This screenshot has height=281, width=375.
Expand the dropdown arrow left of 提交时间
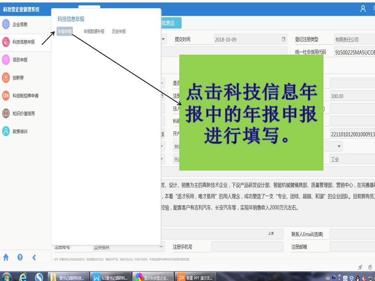point(163,39)
